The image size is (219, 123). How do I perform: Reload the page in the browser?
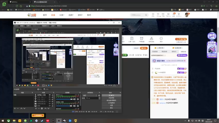[x=17, y=6]
